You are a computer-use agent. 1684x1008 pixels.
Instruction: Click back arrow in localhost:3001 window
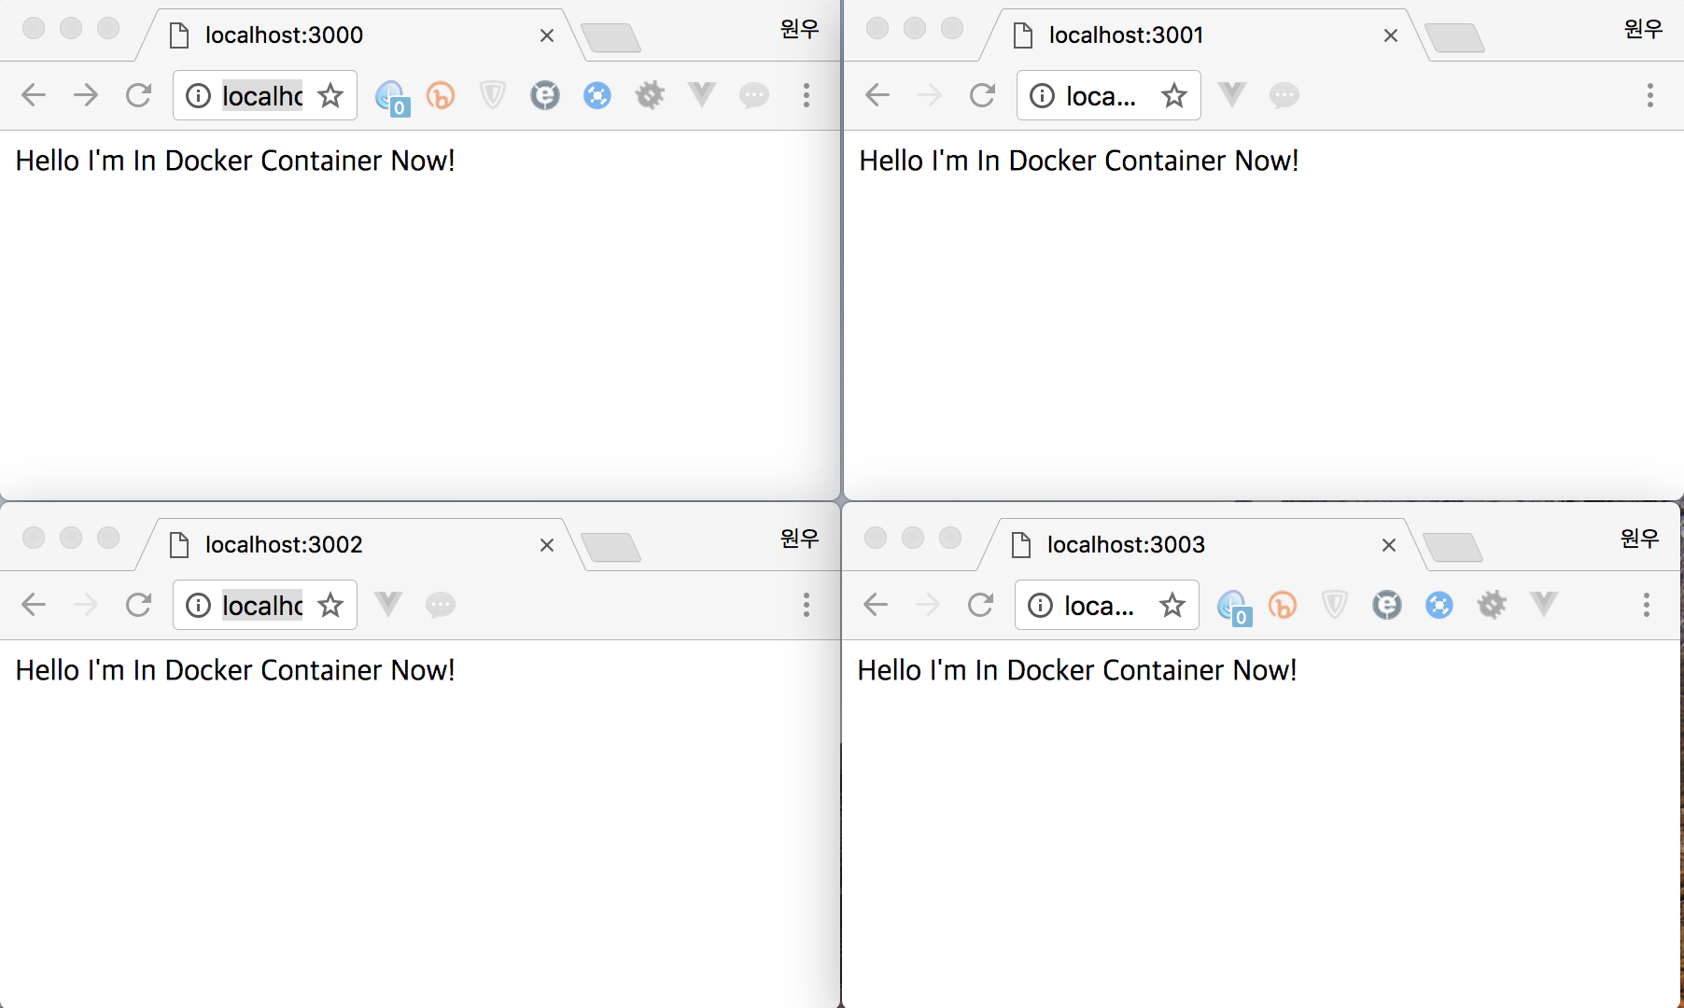877,95
